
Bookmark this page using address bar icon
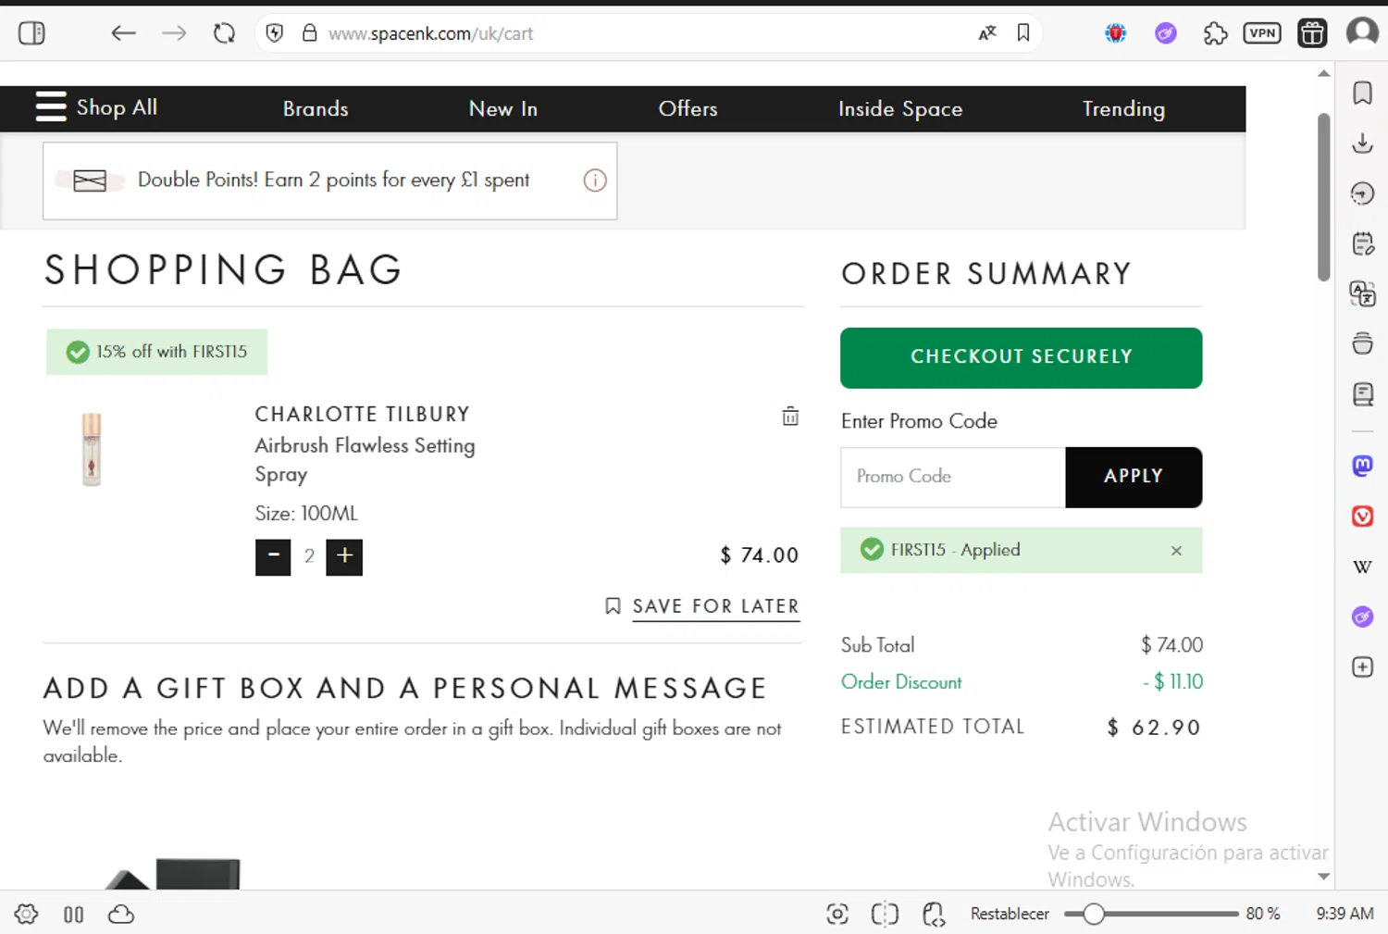click(x=1023, y=33)
